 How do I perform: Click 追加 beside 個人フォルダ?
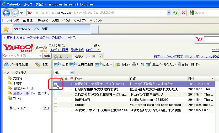coord(46,108)
